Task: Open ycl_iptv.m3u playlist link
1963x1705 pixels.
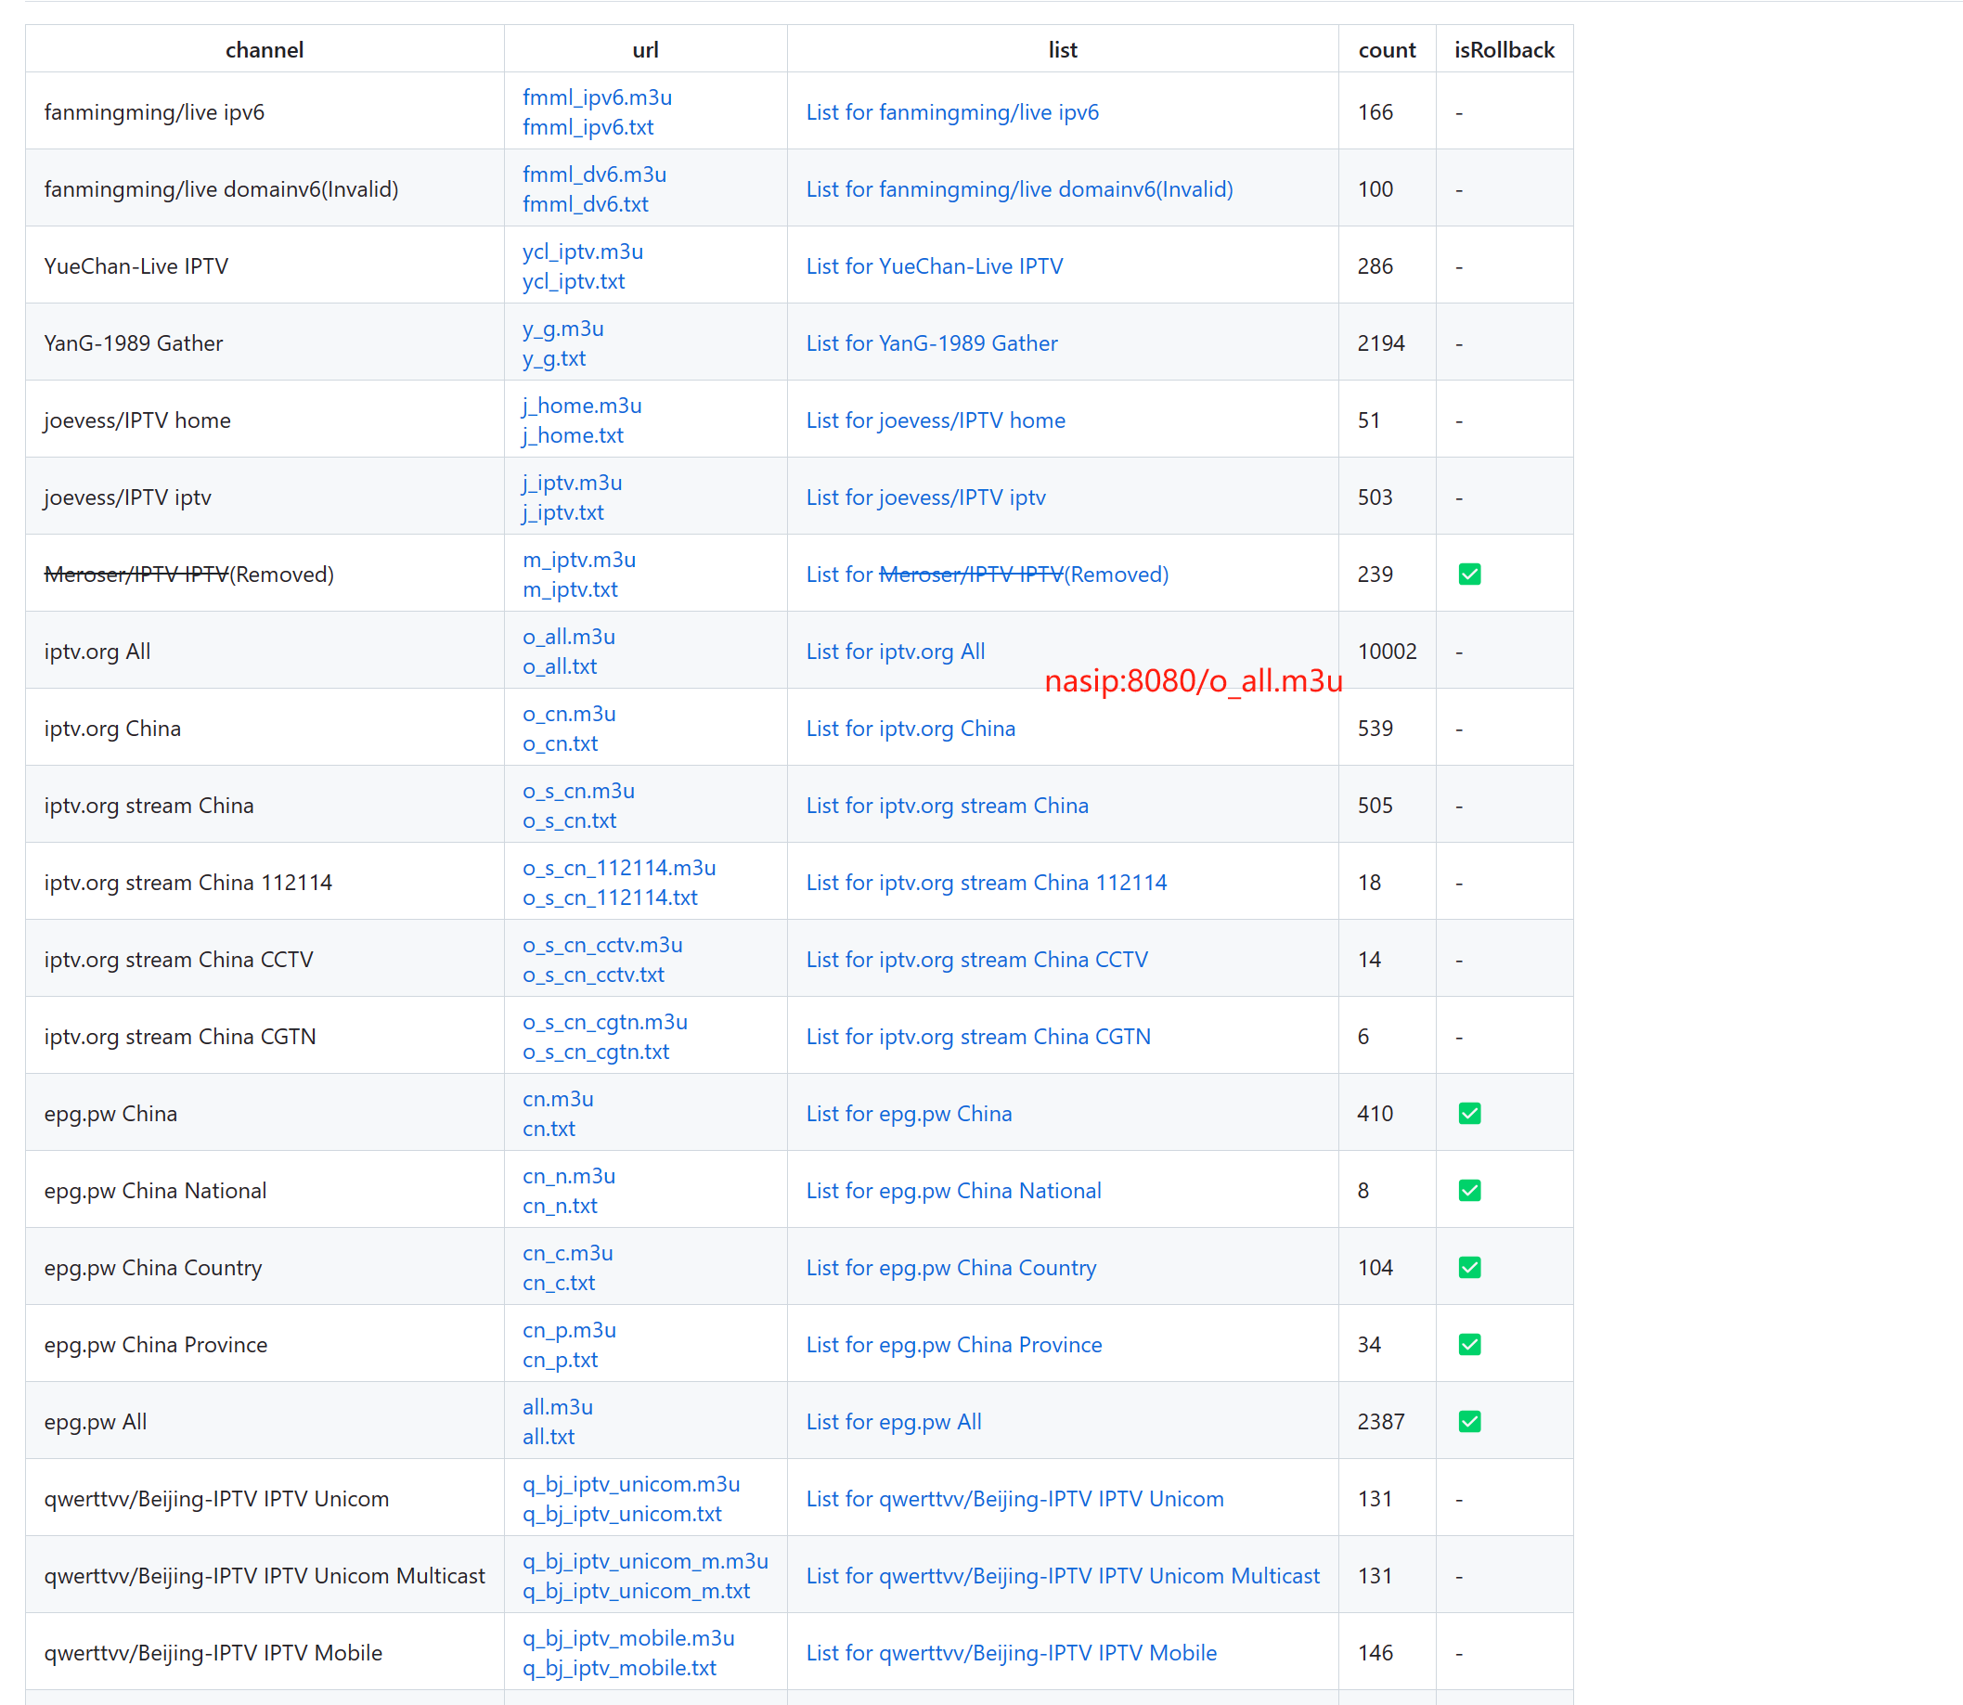Action: (582, 252)
